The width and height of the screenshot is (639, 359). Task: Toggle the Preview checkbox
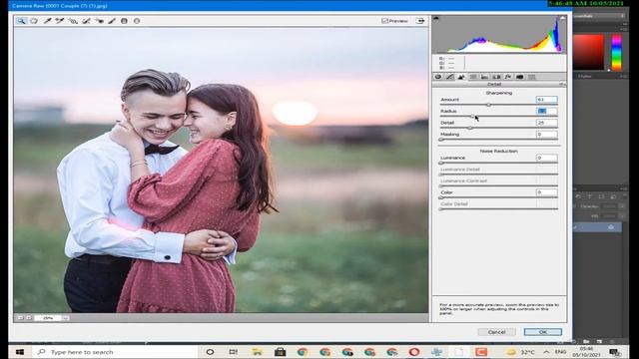coord(384,21)
